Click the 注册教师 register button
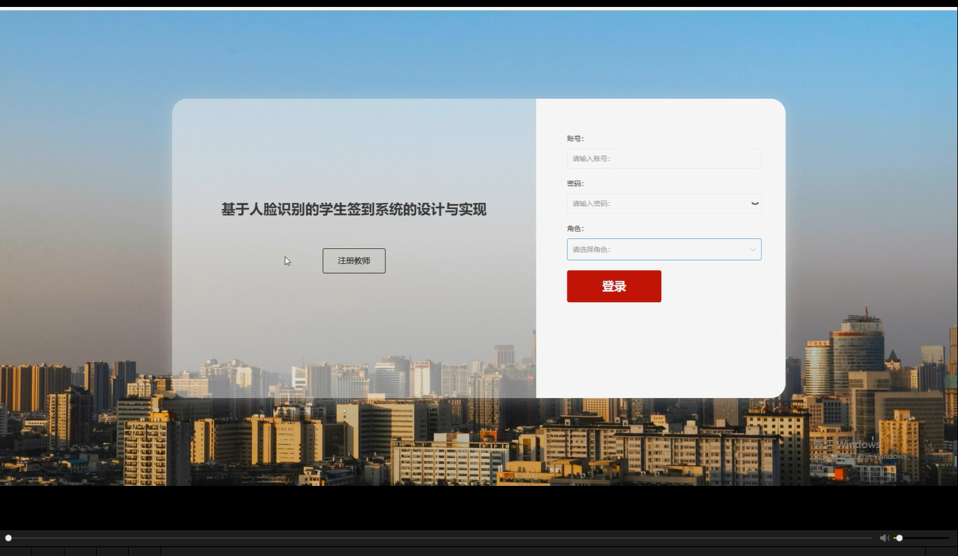 [354, 260]
